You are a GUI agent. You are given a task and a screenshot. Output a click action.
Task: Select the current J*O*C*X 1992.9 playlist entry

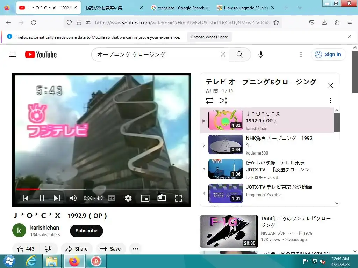tap(267, 120)
